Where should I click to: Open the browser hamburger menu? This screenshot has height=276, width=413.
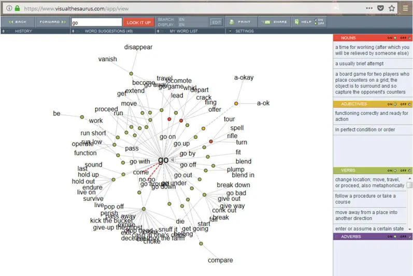click(405, 8)
